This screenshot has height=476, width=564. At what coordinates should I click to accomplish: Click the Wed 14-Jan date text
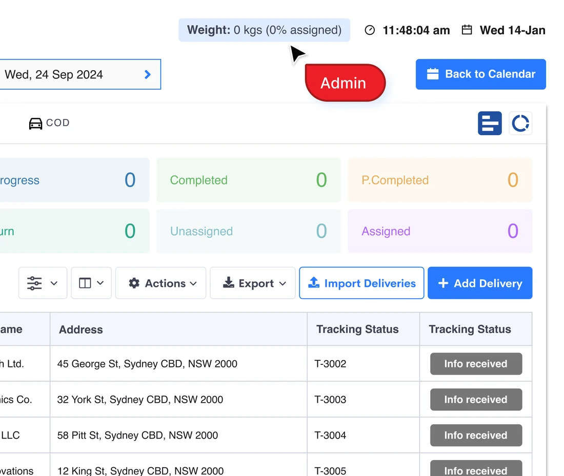pyautogui.click(x=513, y=30)
